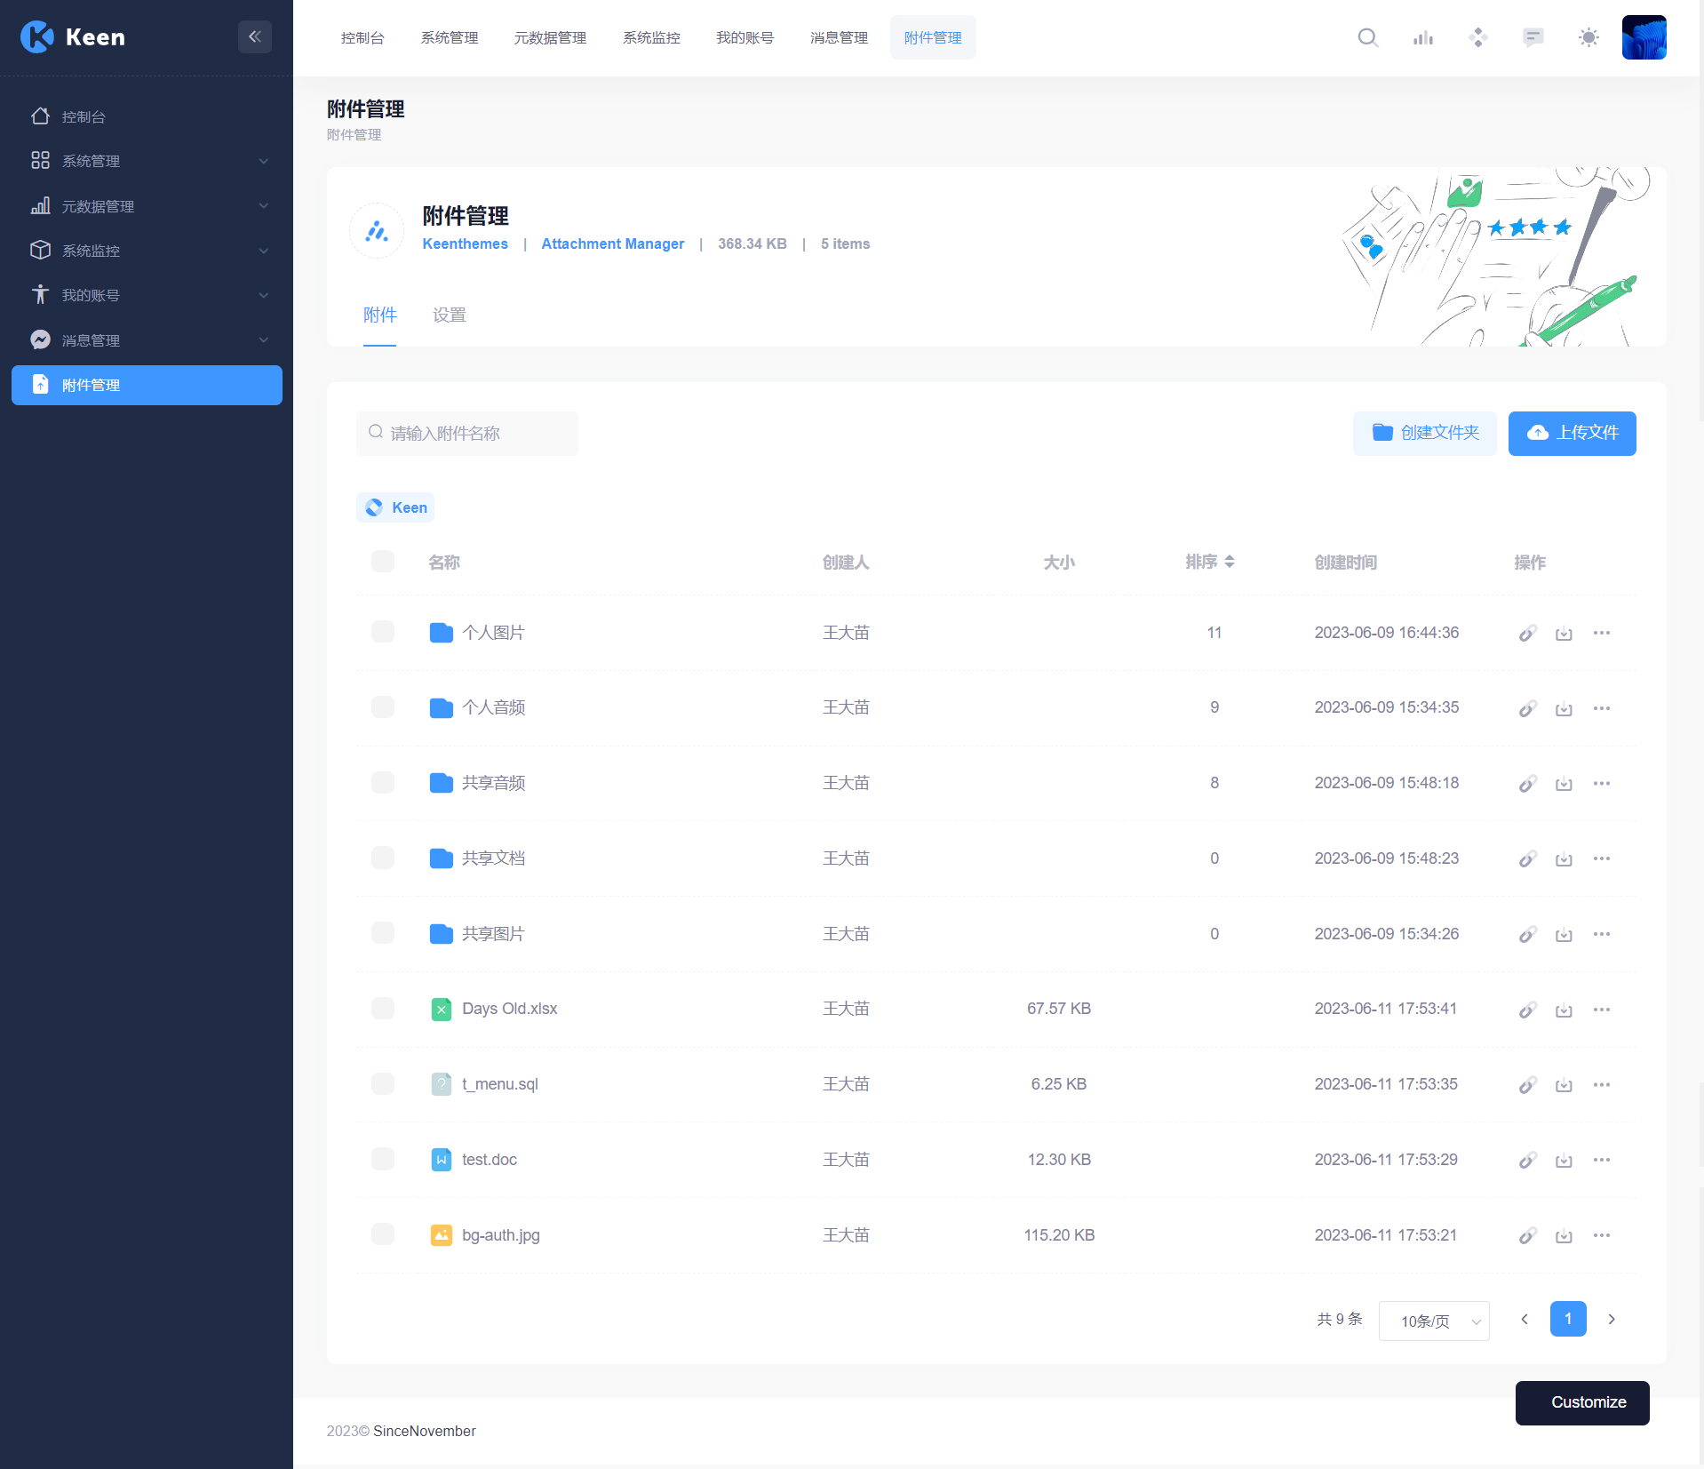
Task: Open 元数据管理 in top navigation
Action: (x=550, y=37)
